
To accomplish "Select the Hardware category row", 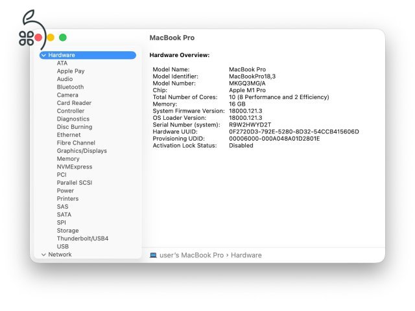I will click(x=88, y=55).
